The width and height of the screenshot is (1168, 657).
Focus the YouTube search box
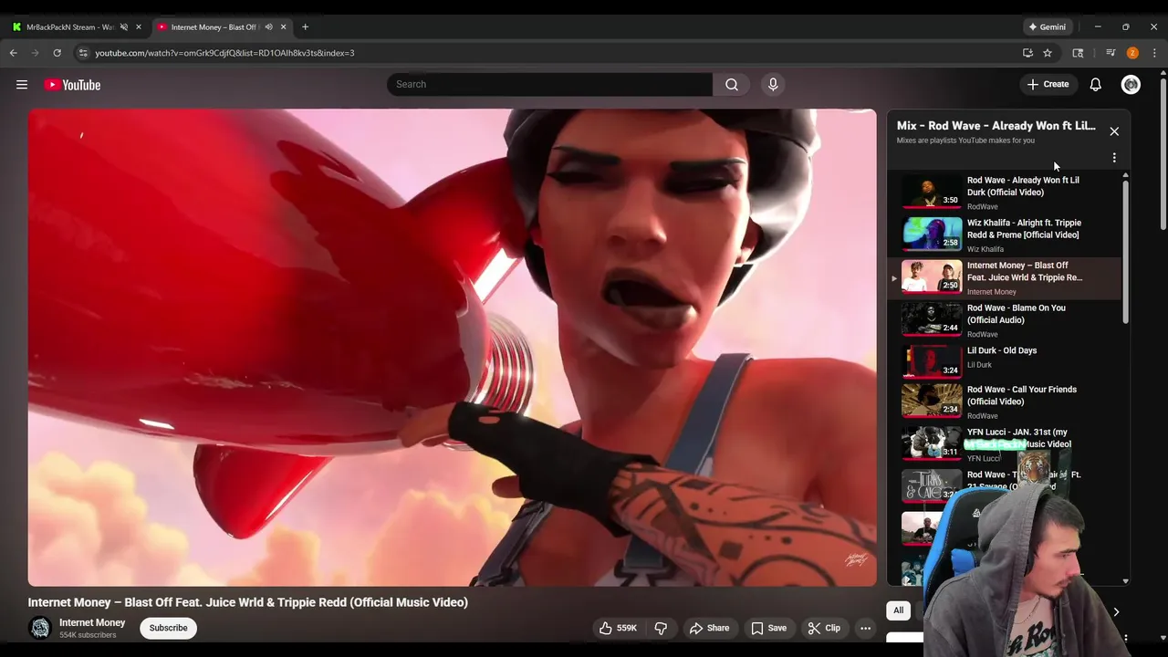(549, 84)
